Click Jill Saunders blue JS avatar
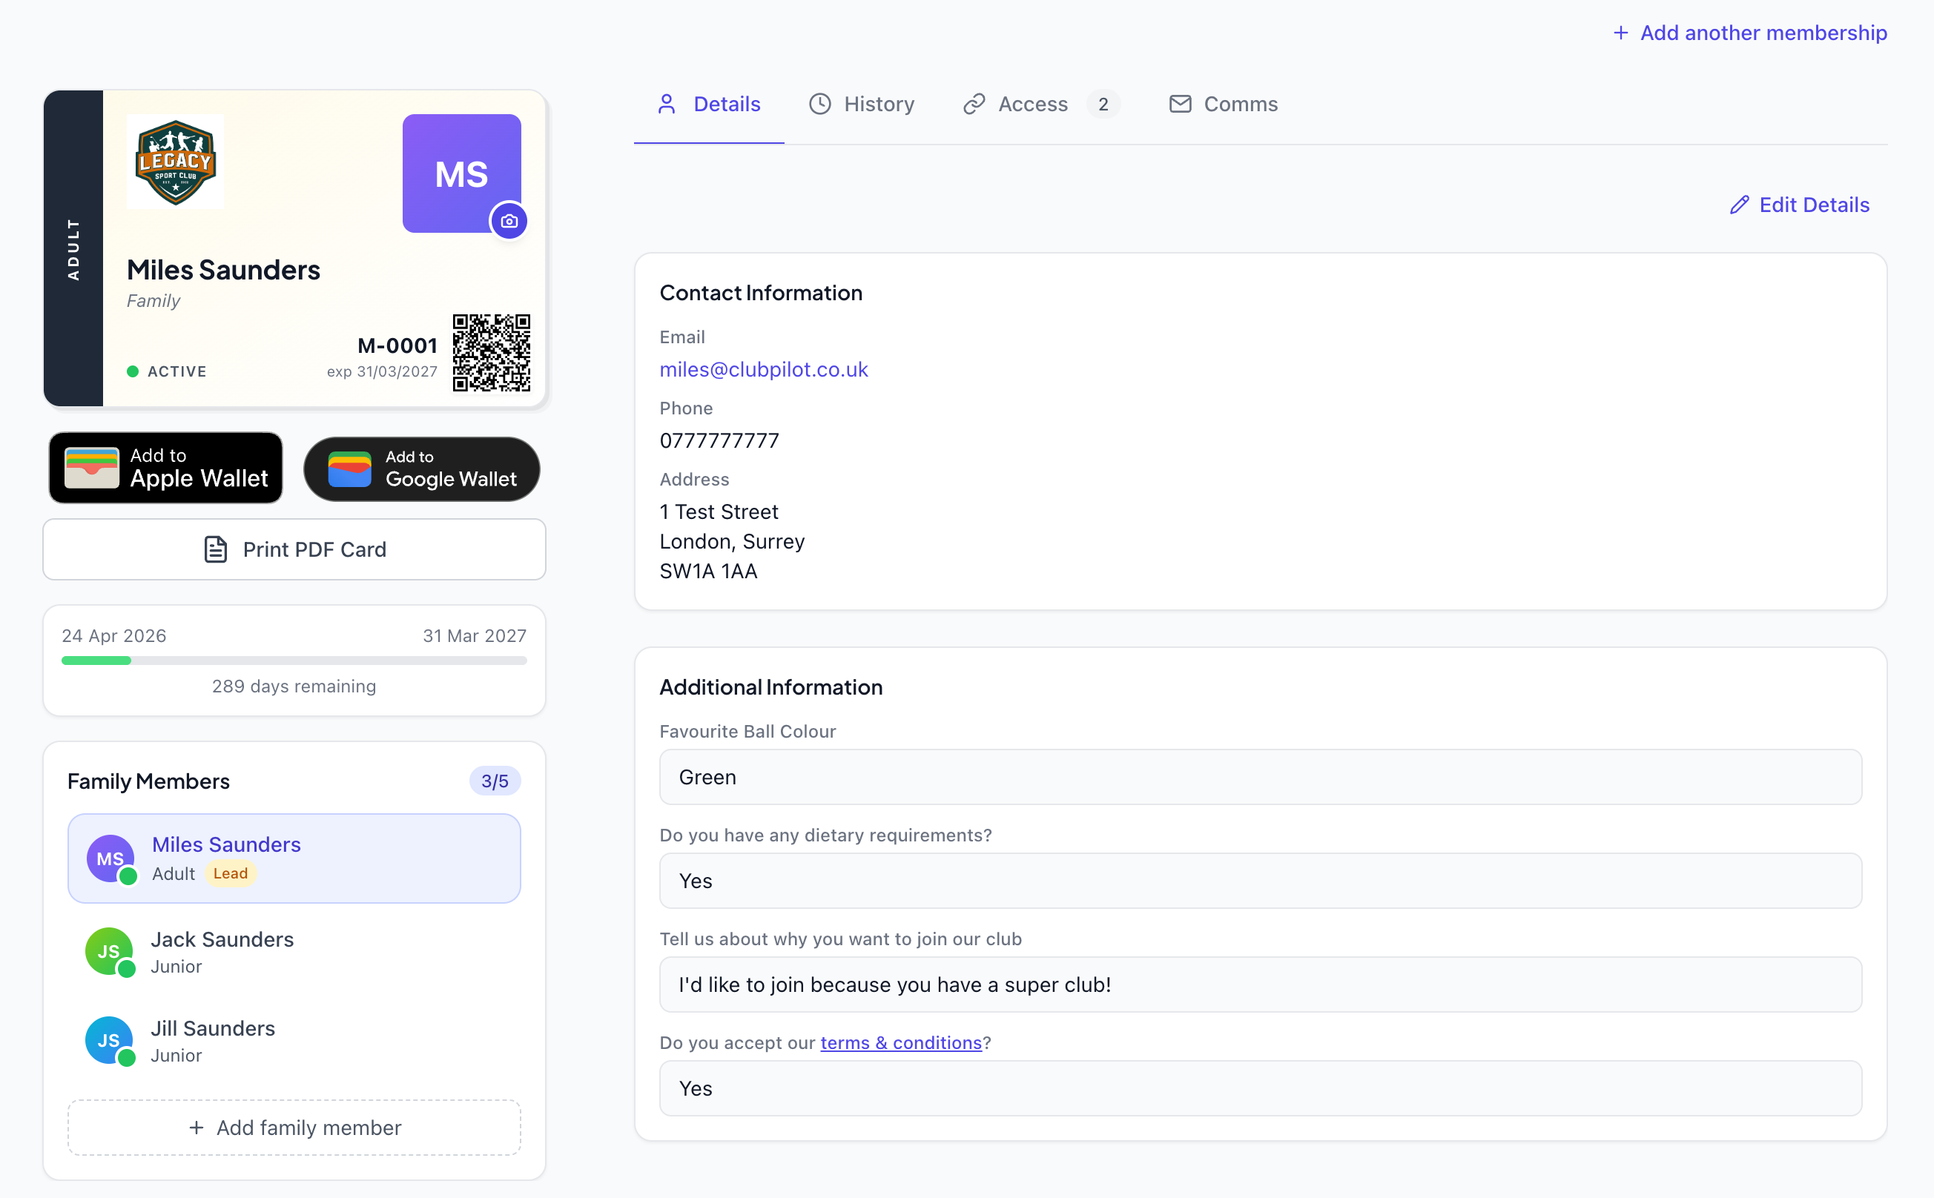The height and width of the screenshot is (1198, 1934). click(110, 1040)
